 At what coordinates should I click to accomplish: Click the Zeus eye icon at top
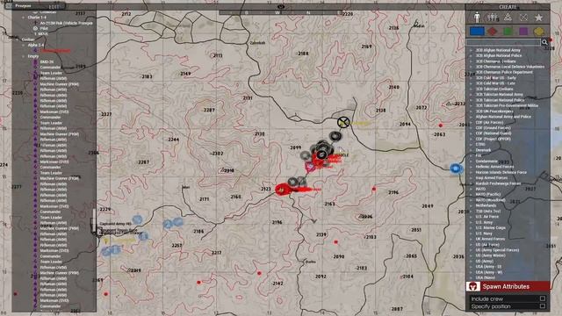[x=281, y=6]
